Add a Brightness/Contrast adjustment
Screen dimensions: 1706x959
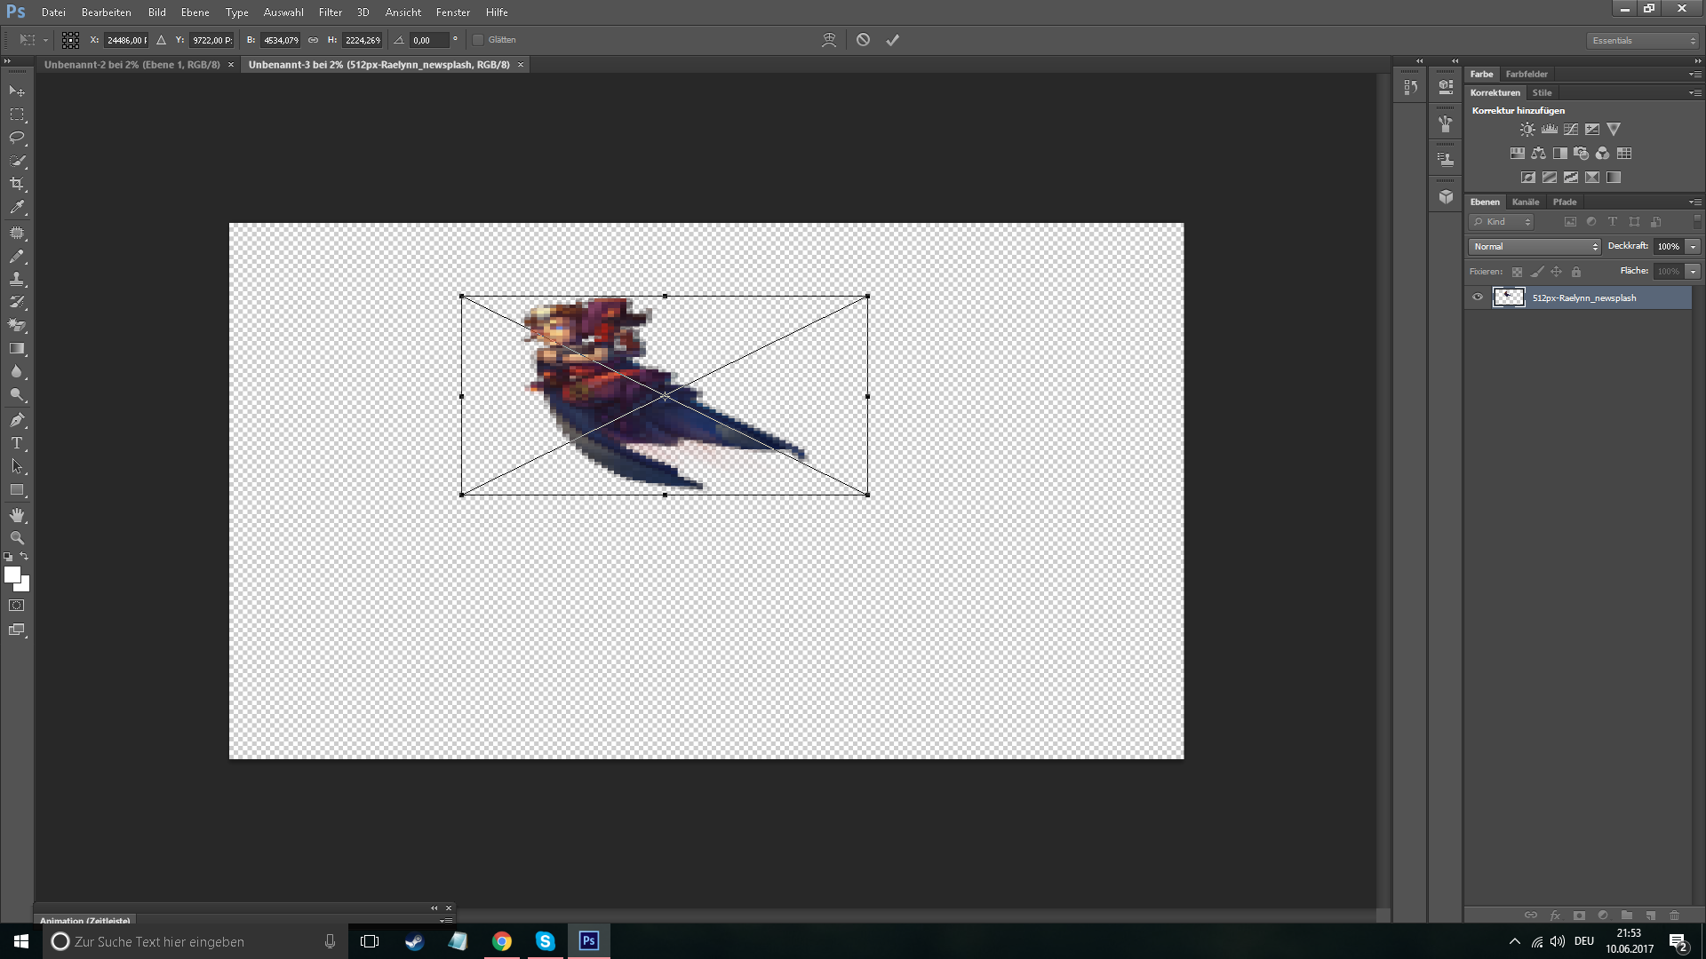pyautogui.click(x=1527, y=130)
